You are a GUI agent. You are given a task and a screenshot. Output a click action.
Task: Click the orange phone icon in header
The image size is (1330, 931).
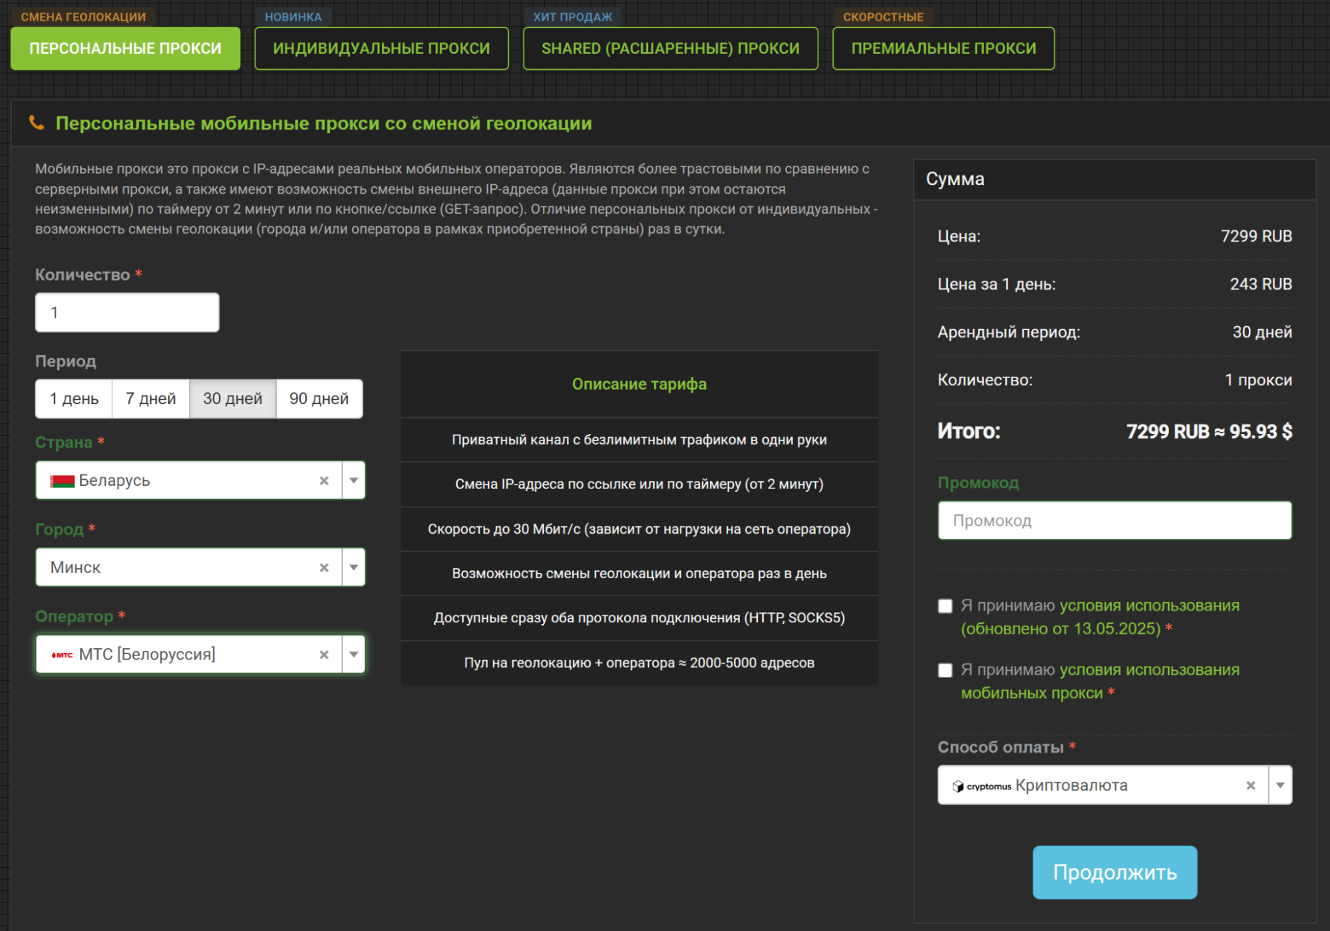[37, 123]
